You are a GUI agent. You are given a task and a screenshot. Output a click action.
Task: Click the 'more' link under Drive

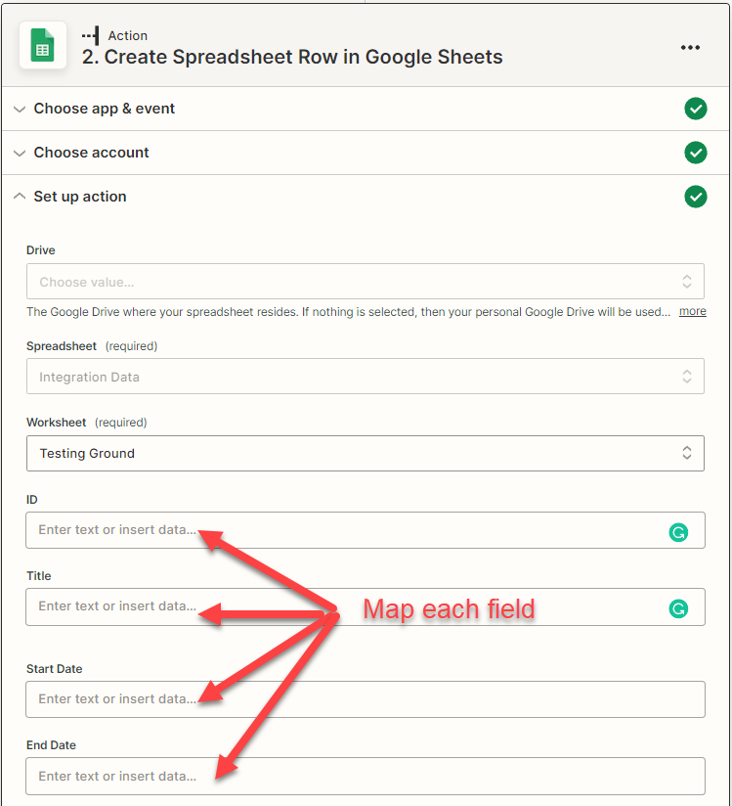[693, 311]
